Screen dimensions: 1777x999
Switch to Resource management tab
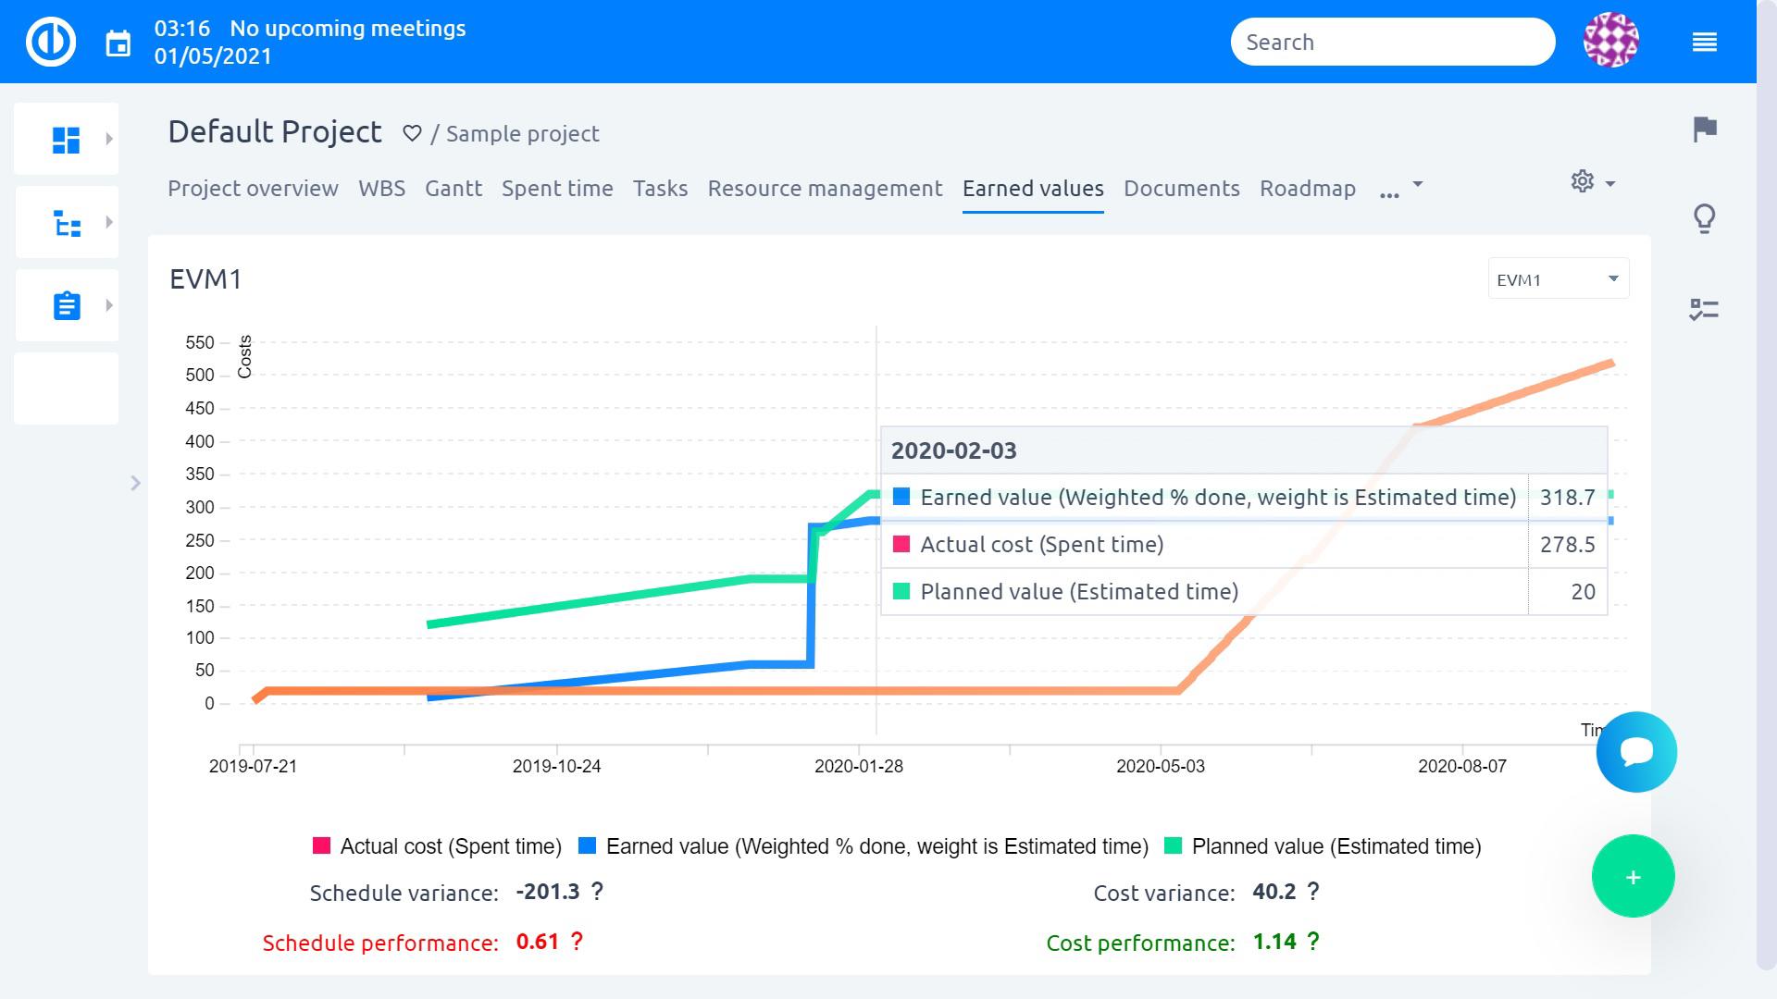point(825,189)
